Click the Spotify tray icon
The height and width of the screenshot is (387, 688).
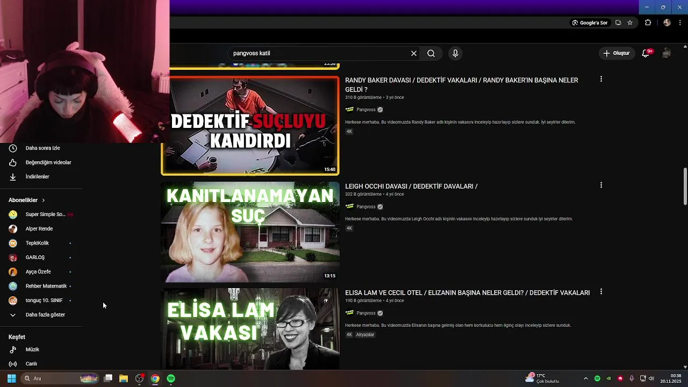point(597,378)
